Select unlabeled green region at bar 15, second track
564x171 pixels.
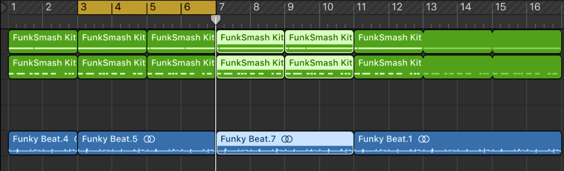point(527,67)
